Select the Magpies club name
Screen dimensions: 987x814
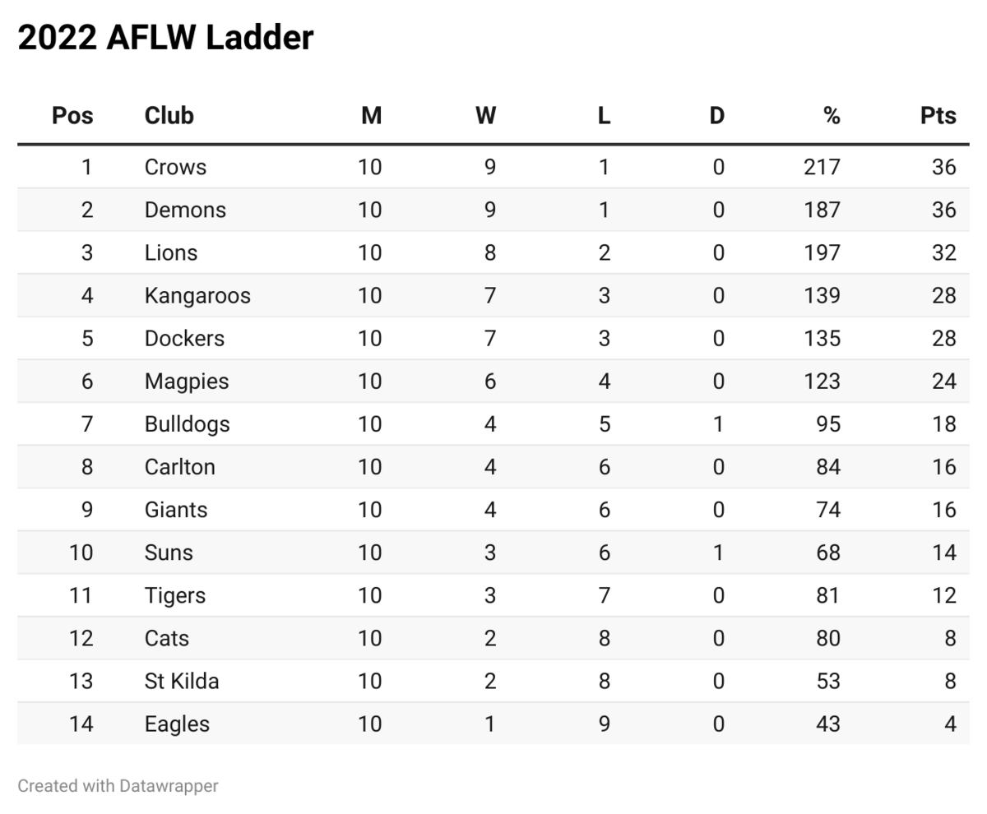[187, 382]
